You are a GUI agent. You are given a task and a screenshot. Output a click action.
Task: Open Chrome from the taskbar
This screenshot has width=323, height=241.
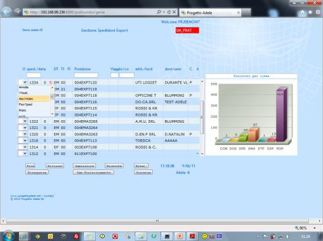(x=37, y=237)
